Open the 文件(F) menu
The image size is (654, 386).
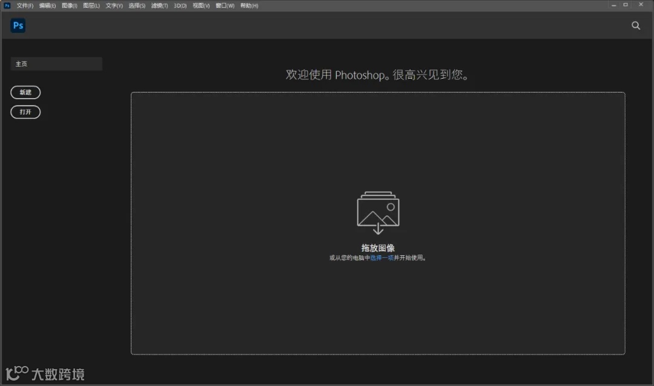25,6
